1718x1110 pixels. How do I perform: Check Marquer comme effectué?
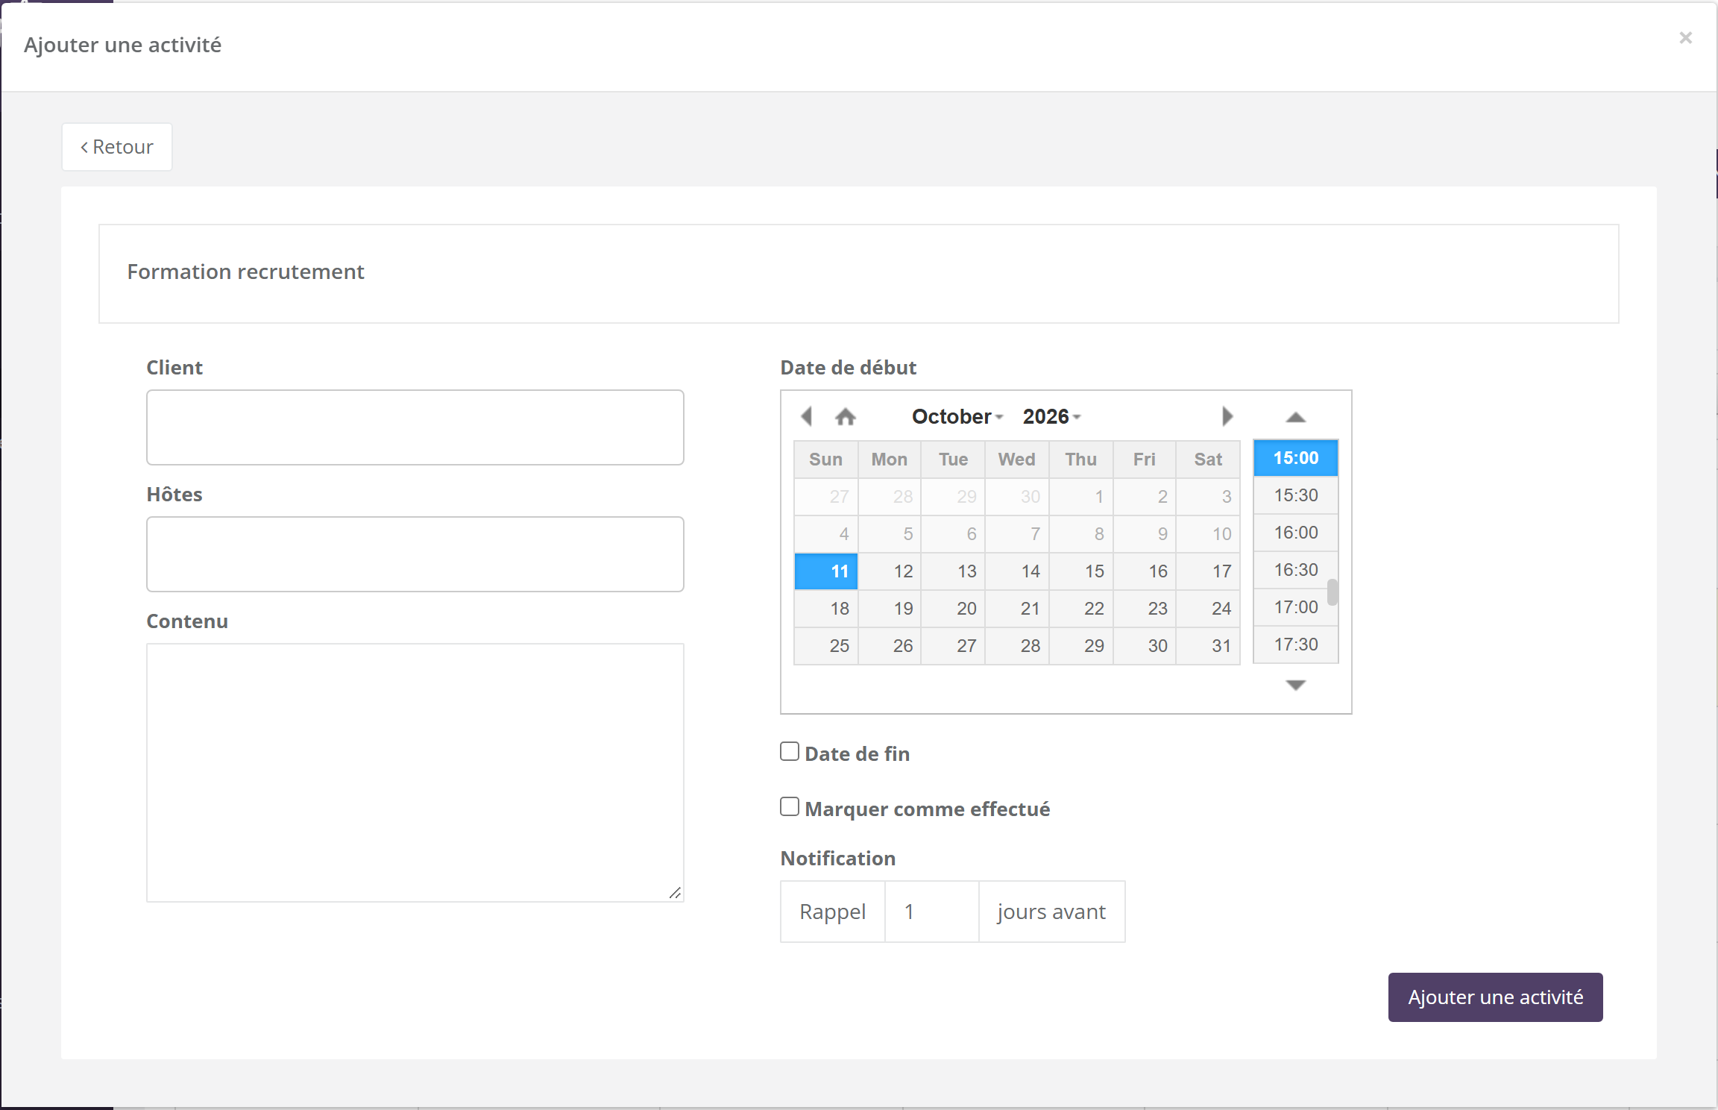(790, 806)
